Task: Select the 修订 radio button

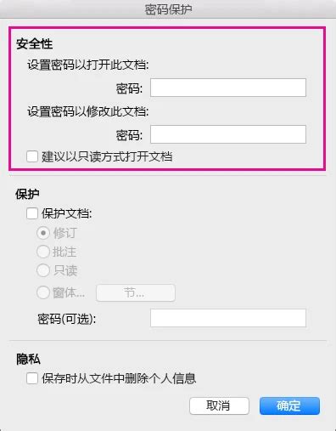Action: pos(43,233)
